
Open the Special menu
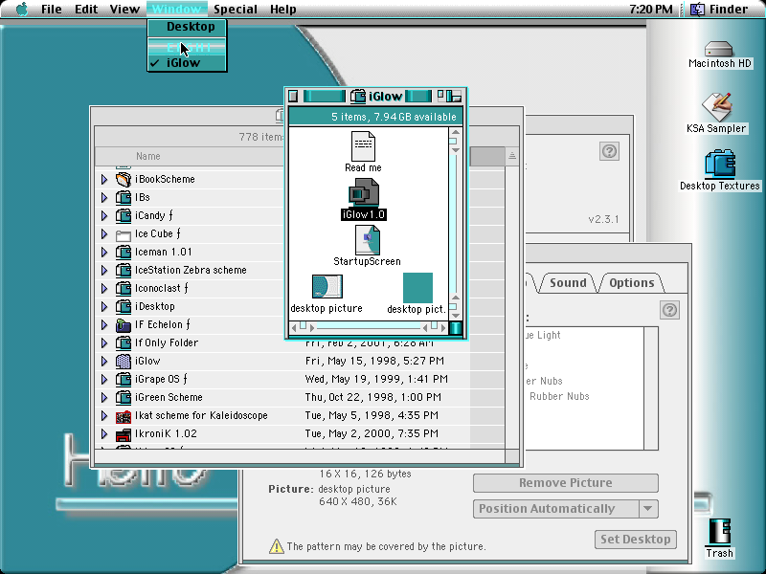coord(236,10)
